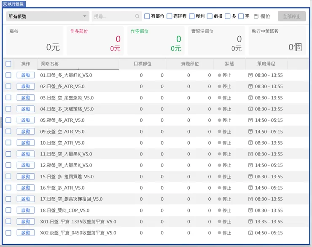This screenshot has width=312, height=247.
Task: Click the 目標部位 column header
Action: tap(143, 64)
